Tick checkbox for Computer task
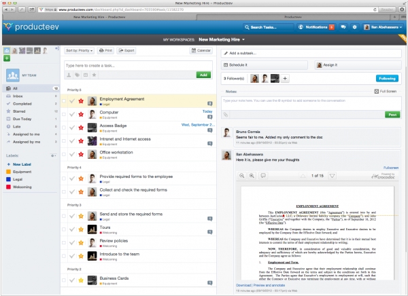The image size is (408, 296). [64, 114]
